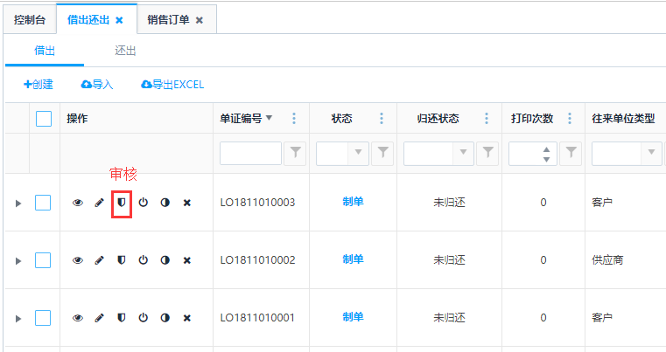View details of order LO1811010003 via eye icon
This screenshot has width=666, height=352.
(x=78, y=203)
